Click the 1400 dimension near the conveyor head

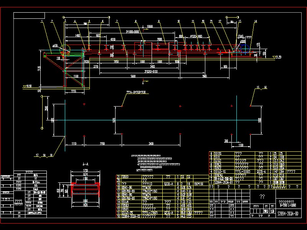coord(78,36)
